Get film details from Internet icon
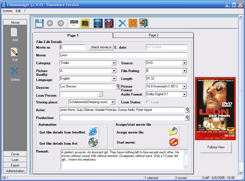The height and width of the screenshot is (181, 245). tap(93, 131)
